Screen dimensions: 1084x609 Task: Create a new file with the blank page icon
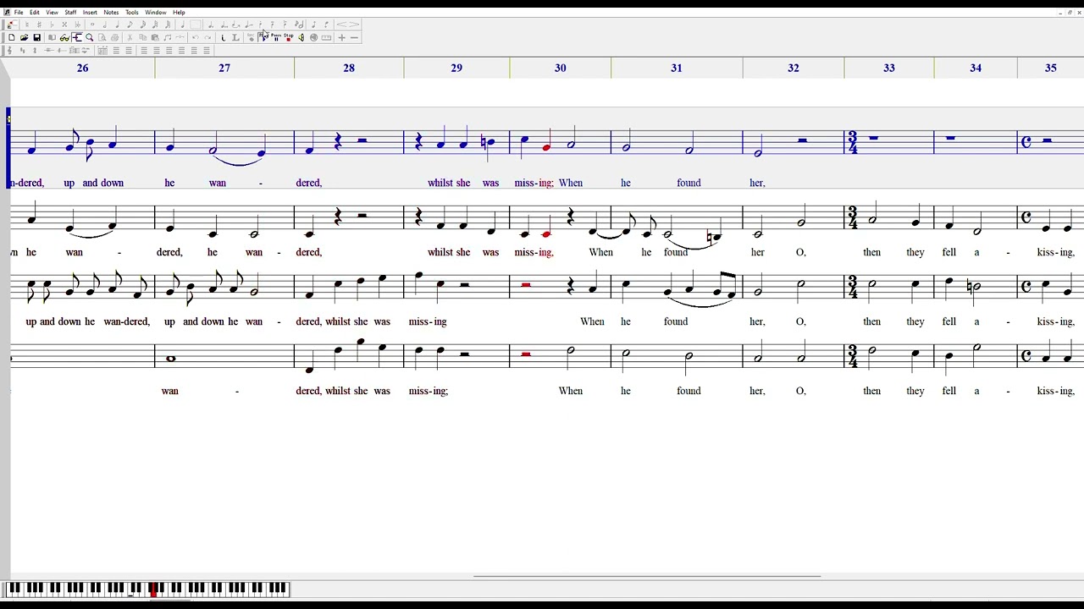click(11, 37)
